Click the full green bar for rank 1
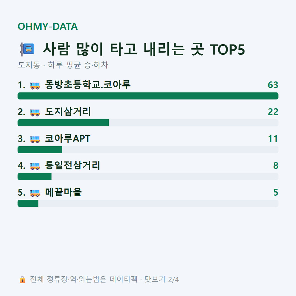Viewport: 296px width, 296px height. point(148,96)
